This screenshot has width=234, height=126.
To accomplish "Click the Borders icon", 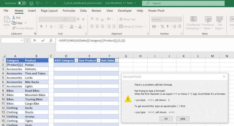I will [x=61, y=26].
